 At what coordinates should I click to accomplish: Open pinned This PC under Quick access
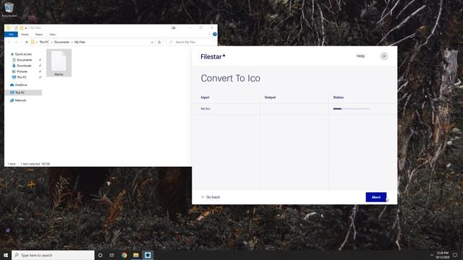pos(22,77)
